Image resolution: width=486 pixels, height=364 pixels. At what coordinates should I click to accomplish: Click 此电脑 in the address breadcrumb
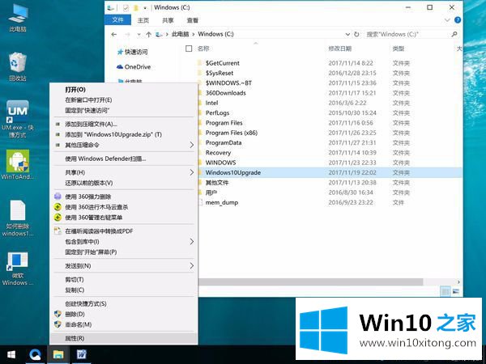(181, 34)
